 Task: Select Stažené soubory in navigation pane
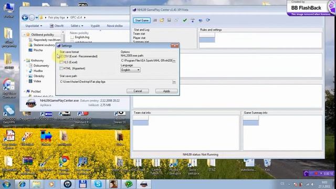42,45
